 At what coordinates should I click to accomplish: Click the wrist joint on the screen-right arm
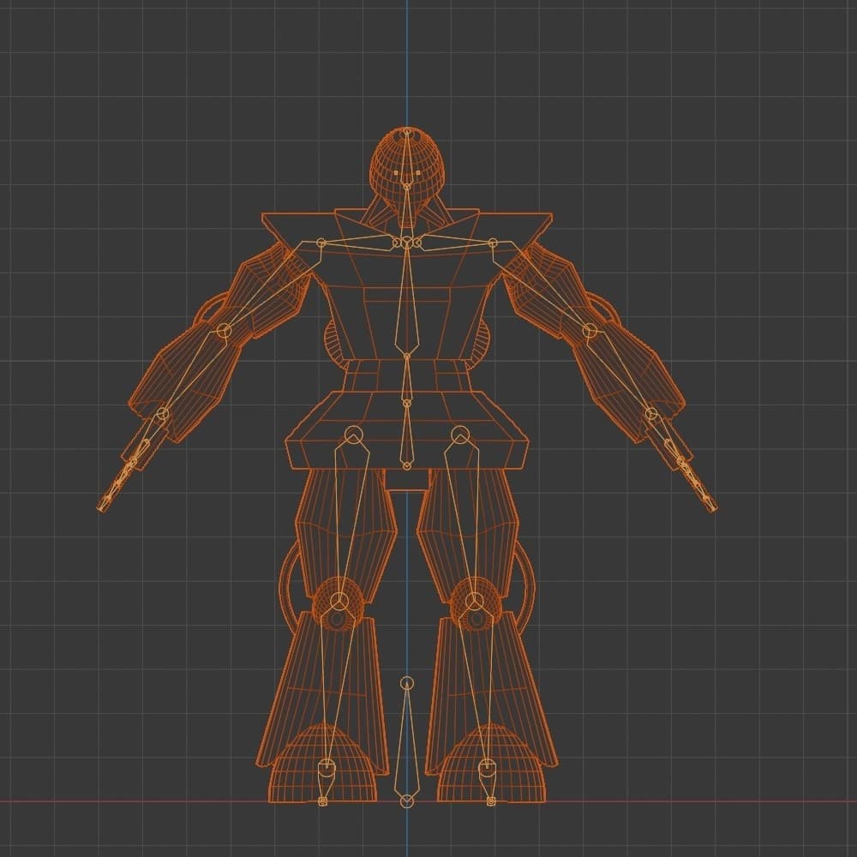pos(651,414)
